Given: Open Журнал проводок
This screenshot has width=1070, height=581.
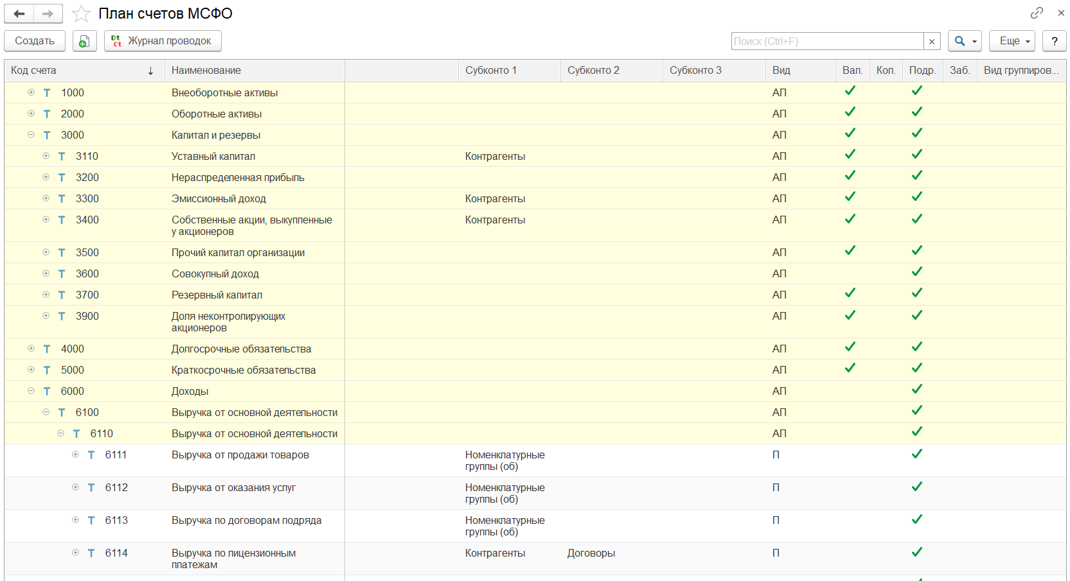Looking at the screenshot, I should 163,41.
